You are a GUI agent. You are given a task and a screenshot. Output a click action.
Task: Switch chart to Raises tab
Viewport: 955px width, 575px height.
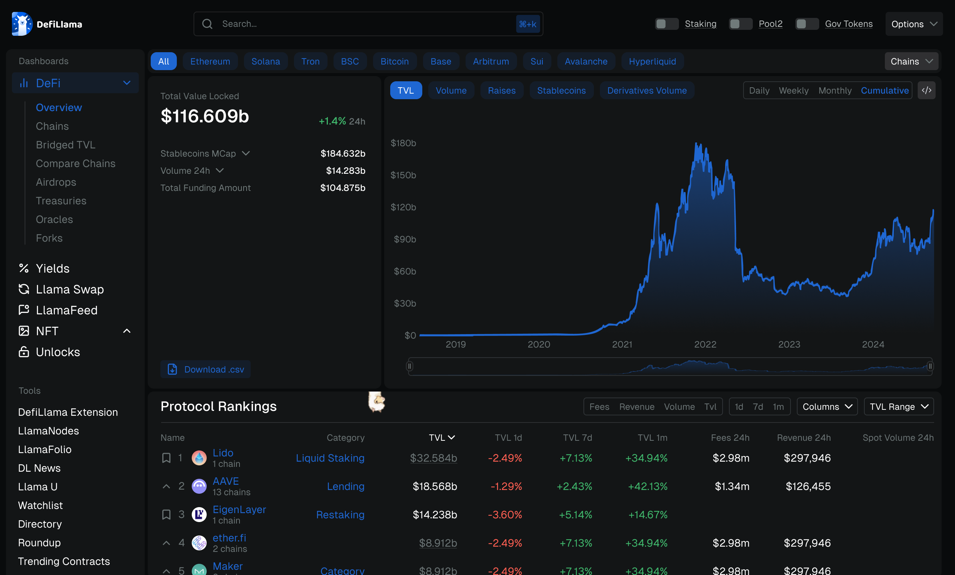coord(501,90)
